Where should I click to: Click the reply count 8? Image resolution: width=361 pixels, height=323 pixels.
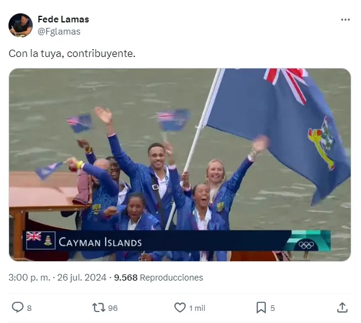click(29, 308)
